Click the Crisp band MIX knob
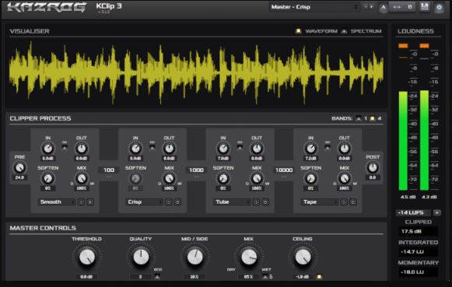 [x=170, y=179]
